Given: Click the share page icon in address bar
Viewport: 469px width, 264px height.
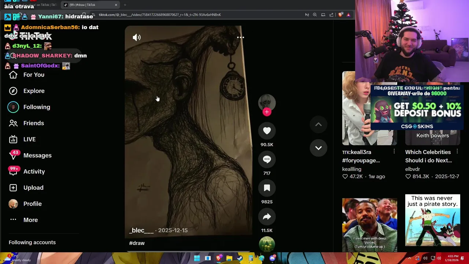Looking at the screenshot, I should coord(331,15).
